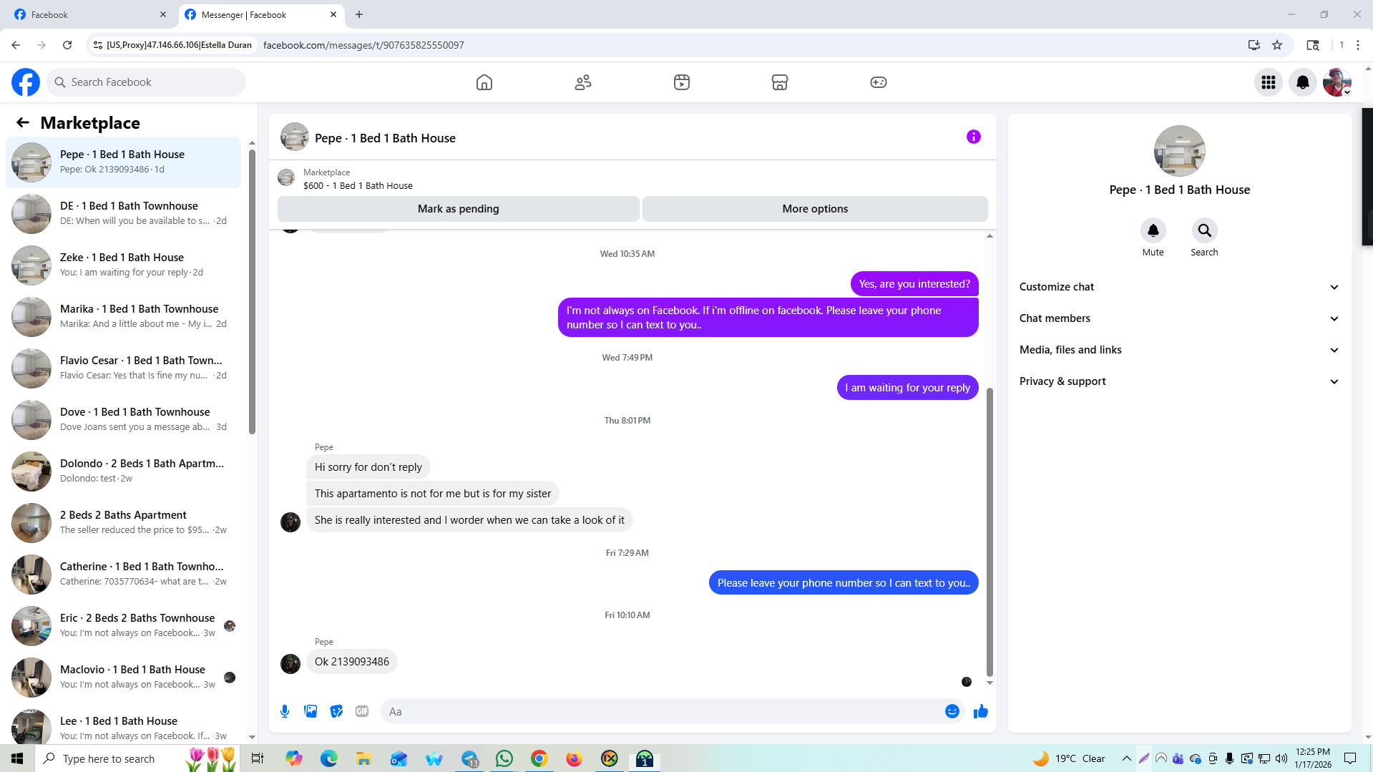Open Task View on the taskbar
The width and height of the screenshot is (1373, 772).
click(x=258, y=758)
